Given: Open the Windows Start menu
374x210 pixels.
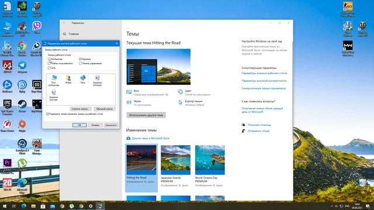Looking at the screenshot, I should pyautogui.click(x=5, y=206).
